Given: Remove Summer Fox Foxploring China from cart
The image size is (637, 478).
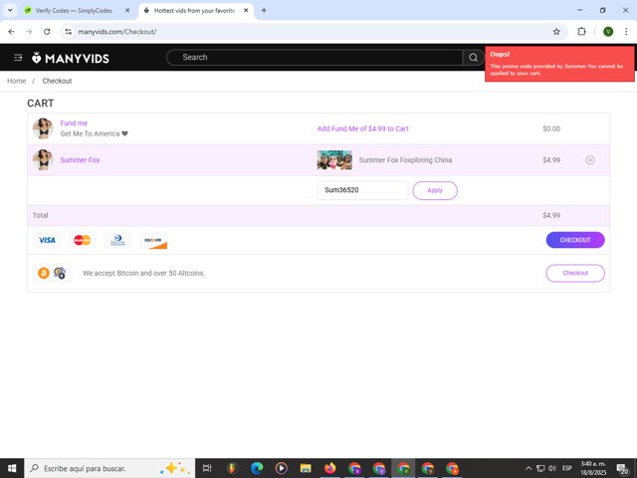Looking at the screenshot, I should [x=590, y=160].
